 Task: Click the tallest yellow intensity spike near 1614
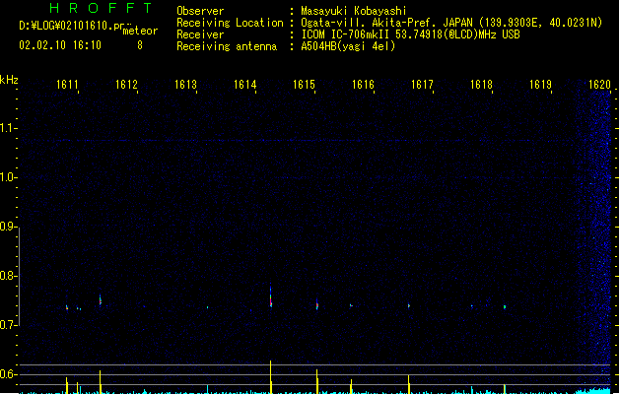click(271, 376)
